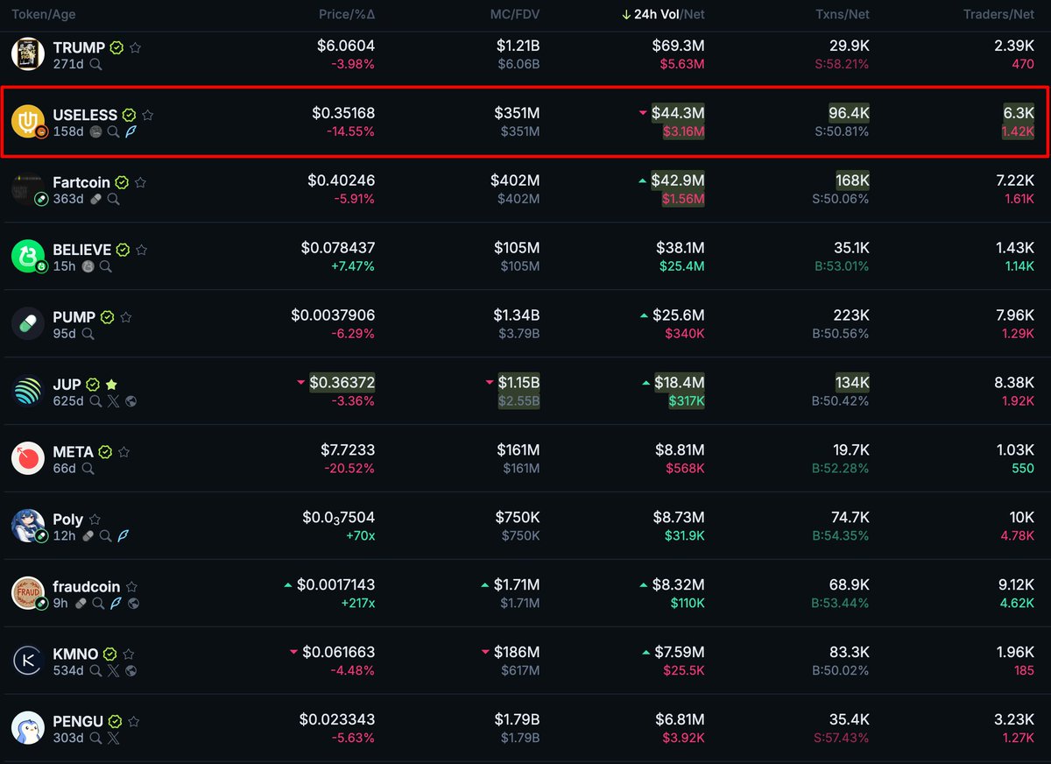Open the feather icon link for USELESS
1051x764 pixels.
pos(130,131)
